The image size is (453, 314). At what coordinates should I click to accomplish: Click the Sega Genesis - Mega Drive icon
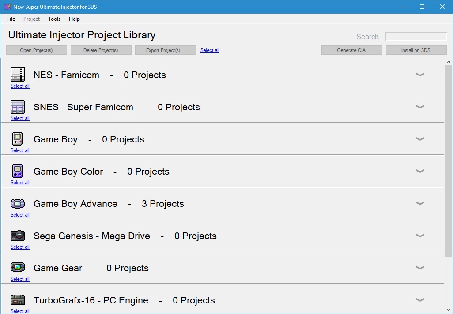pos(18,235)
